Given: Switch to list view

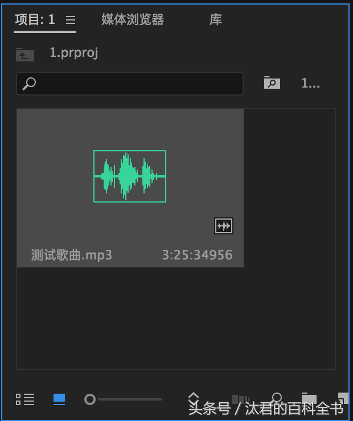Looking at the screenshot, I should tap(25, 399).
